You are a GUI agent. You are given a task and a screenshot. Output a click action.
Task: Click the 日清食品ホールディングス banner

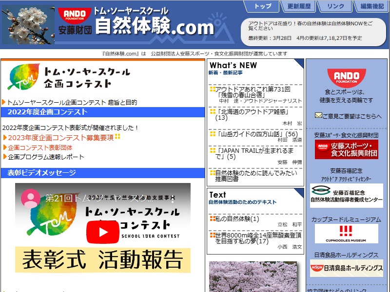pos(347,268)
